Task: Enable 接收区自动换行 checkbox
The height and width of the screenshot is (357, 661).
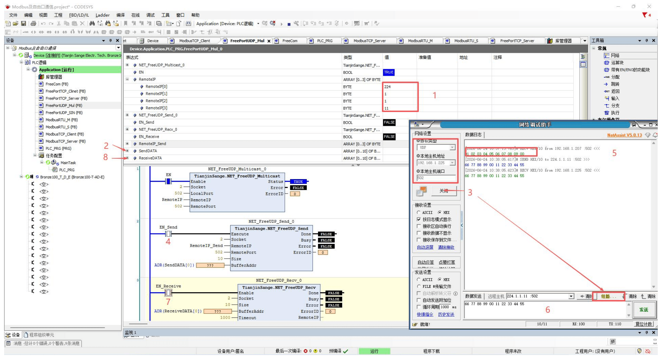Action: tap(419, 226)
